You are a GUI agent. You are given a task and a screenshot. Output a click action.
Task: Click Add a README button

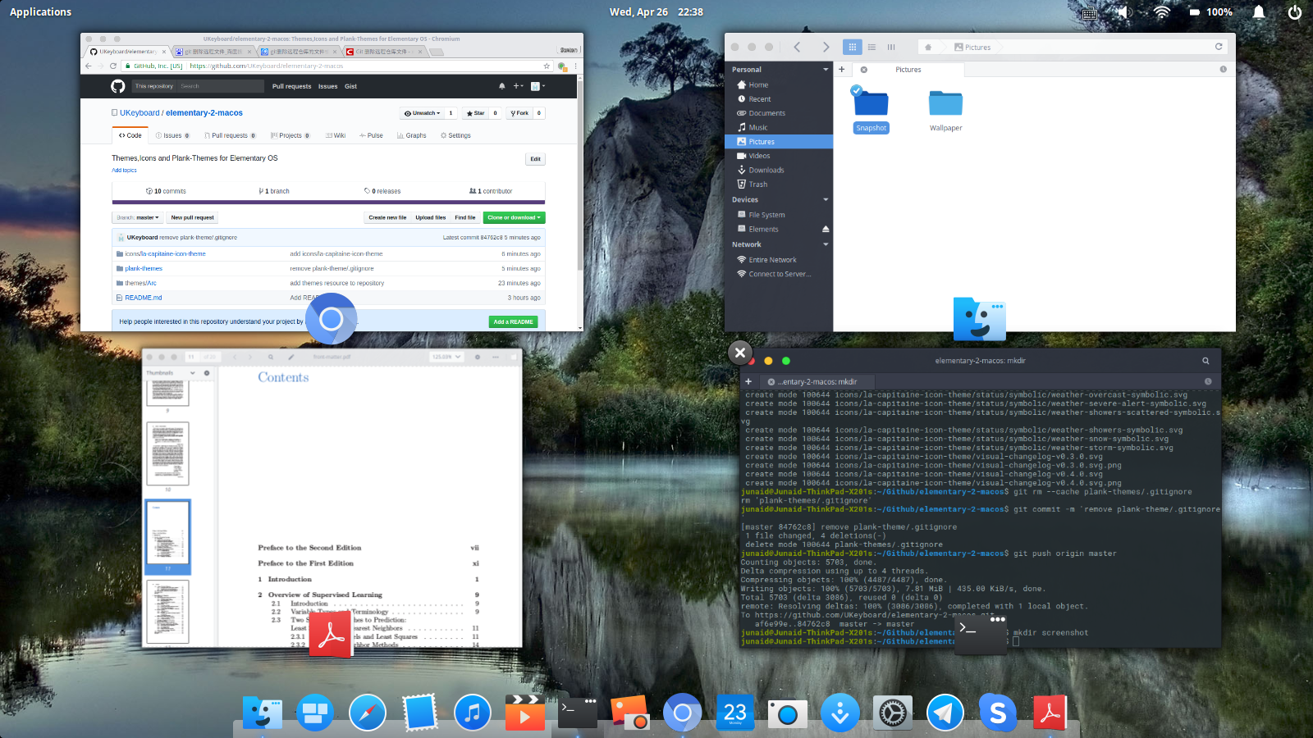click(513, 321)
